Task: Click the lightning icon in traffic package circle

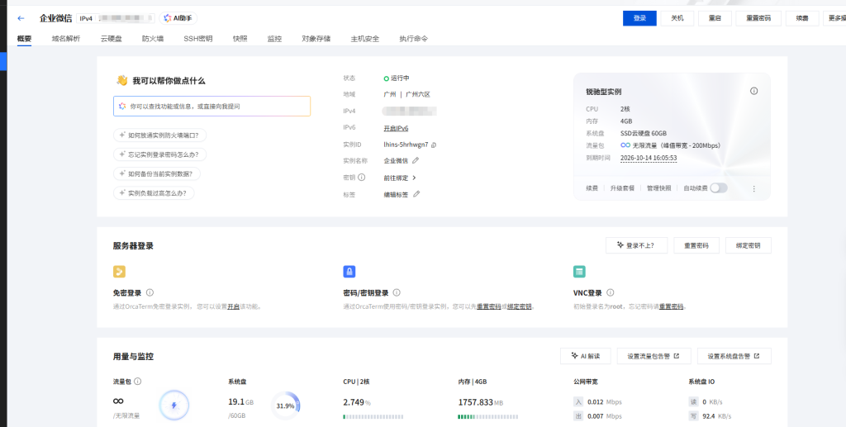Action: click(173, 405)
